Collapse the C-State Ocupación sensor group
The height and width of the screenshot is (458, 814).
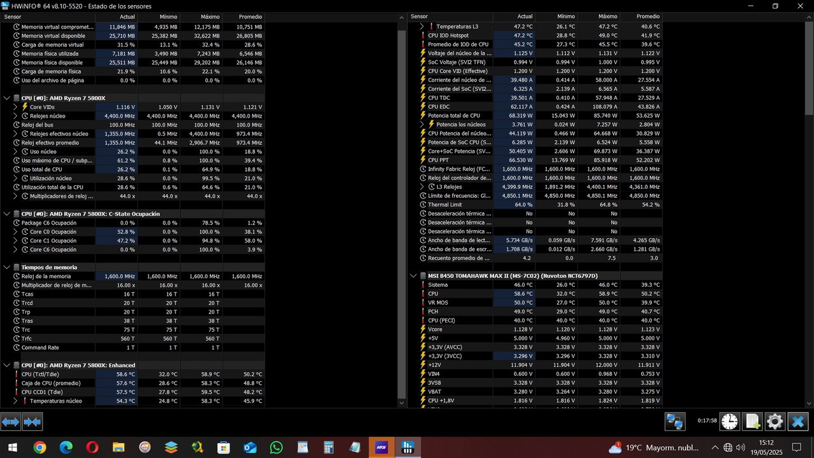click(x=7, y=214)
